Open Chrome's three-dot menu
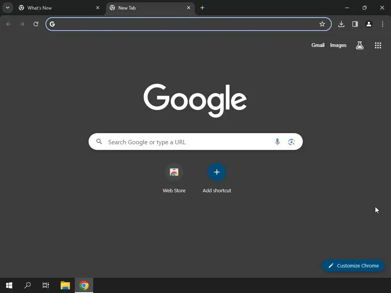Viewport: 391px width, 293px height. pyautogui.click(x=383, y=24)
